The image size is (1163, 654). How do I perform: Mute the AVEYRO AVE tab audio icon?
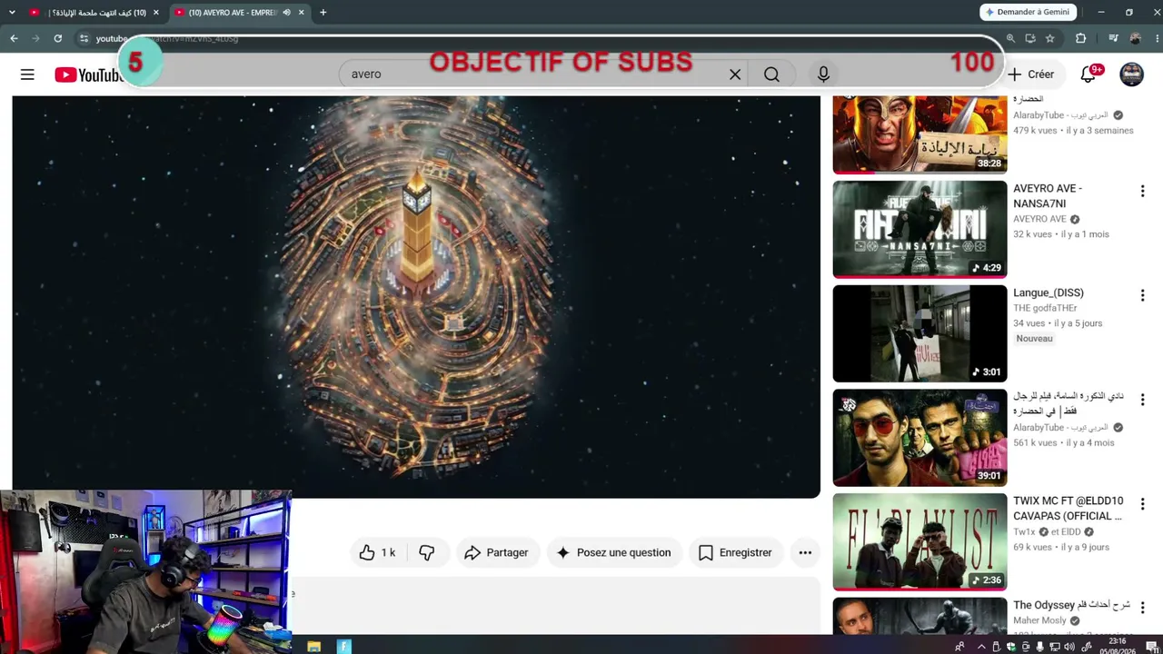(286, 13)
